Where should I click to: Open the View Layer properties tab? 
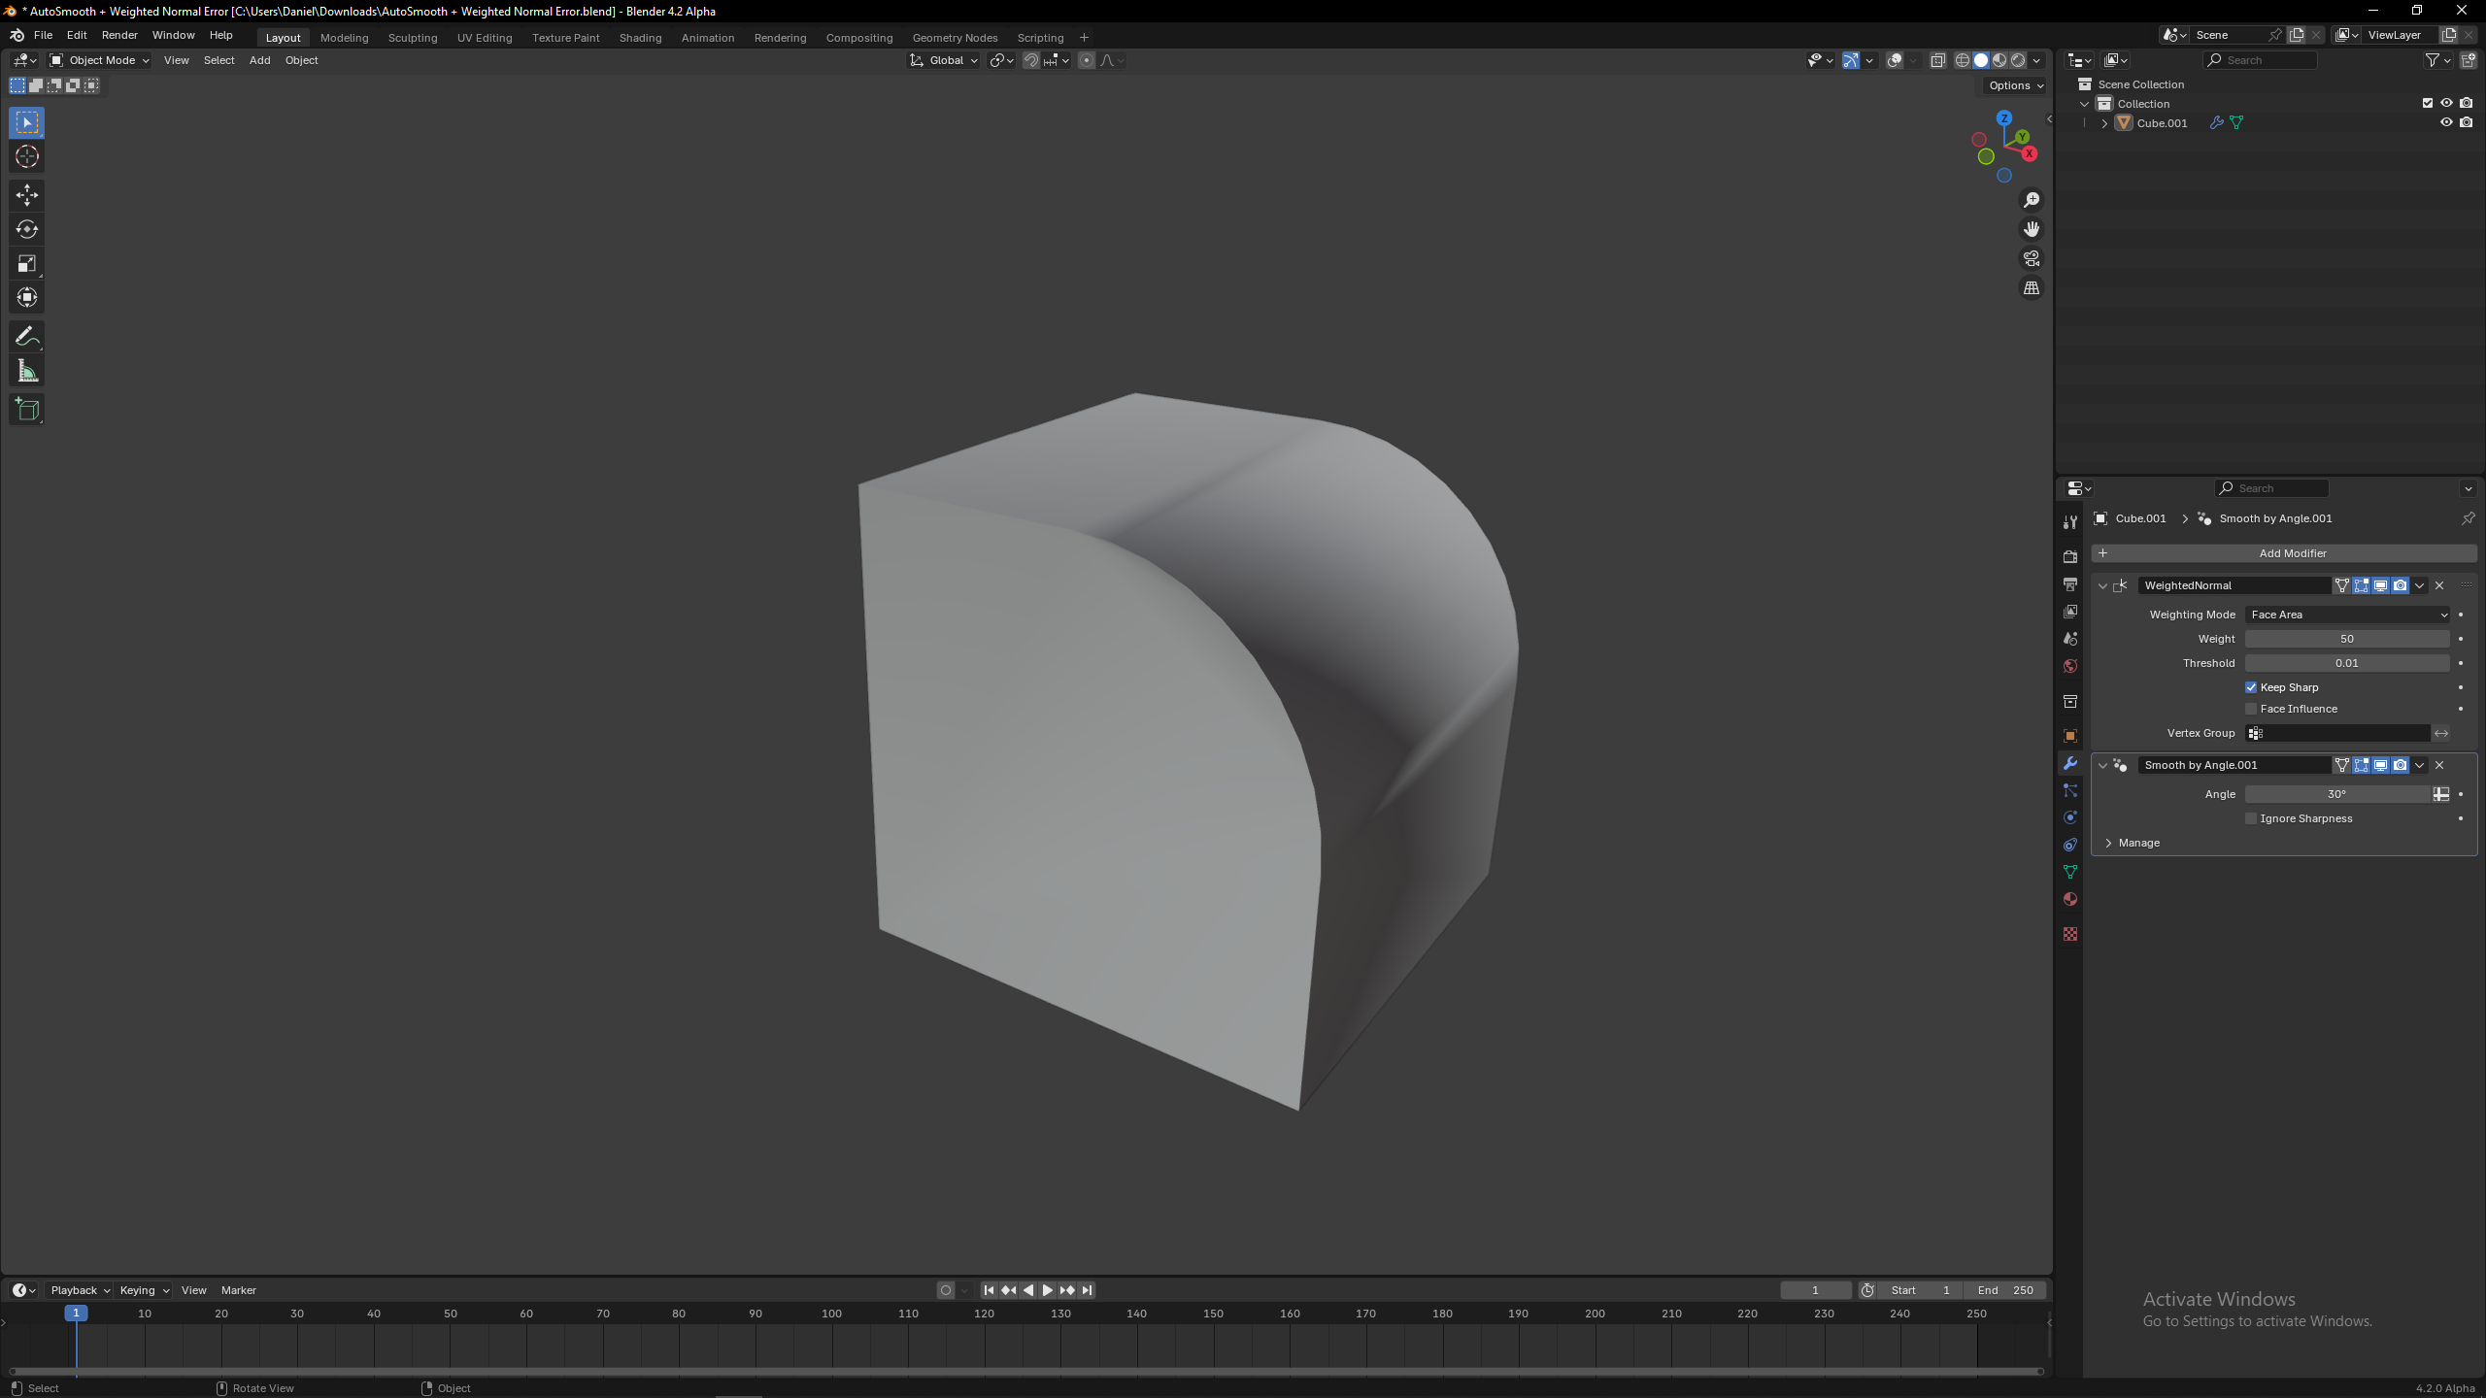click(x=2070, y=611)
